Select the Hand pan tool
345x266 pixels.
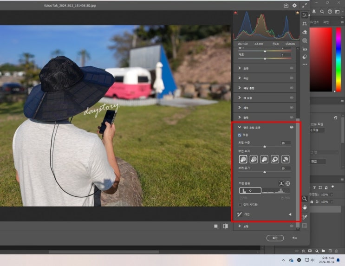(x=305, y=207)
